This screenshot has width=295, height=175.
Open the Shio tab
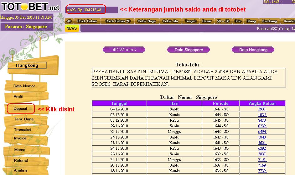[x=238, y=21]
